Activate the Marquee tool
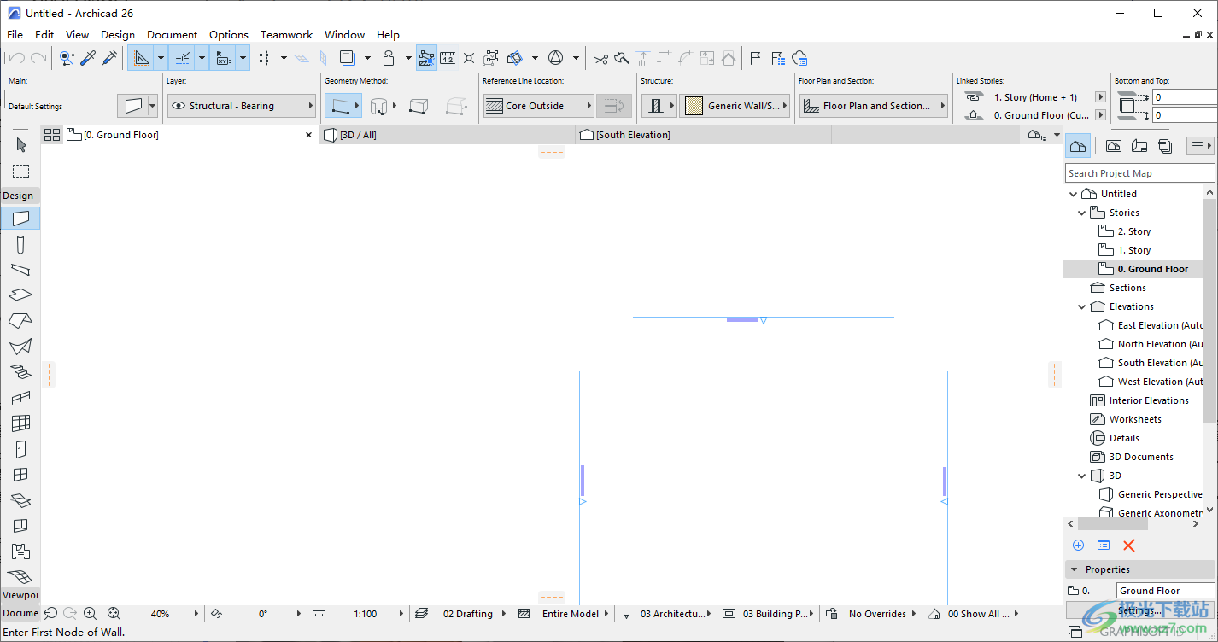 tap(20, 171)
